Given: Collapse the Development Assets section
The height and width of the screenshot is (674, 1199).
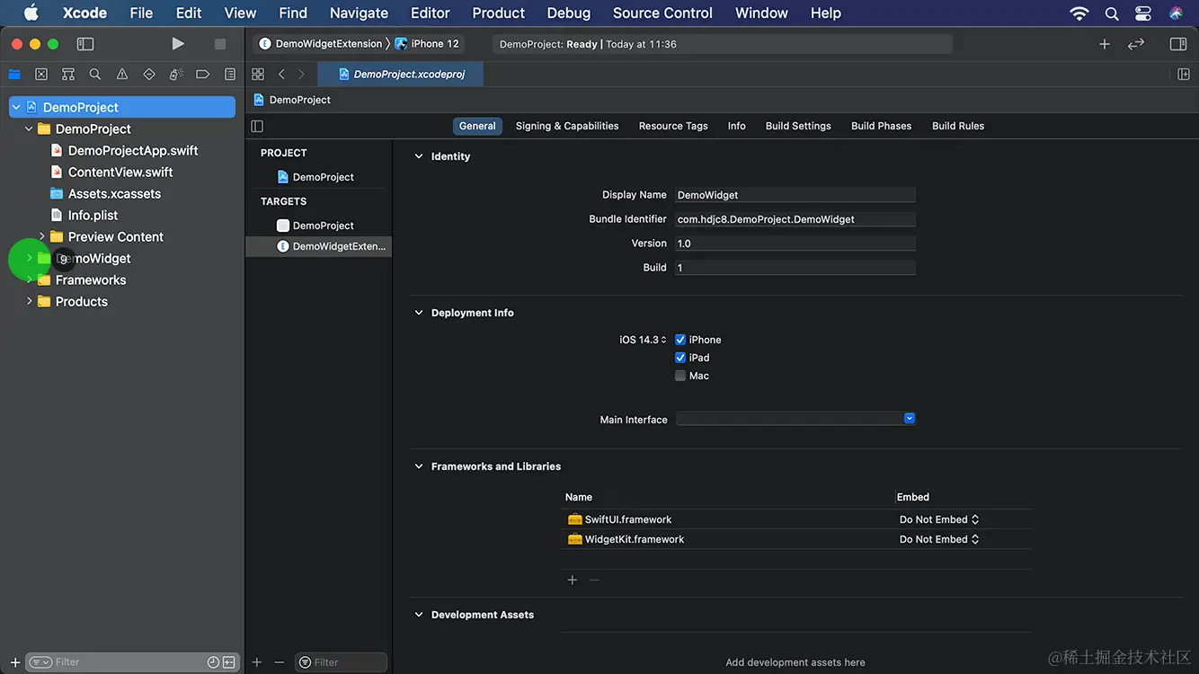Looking at the screenshot, I should pos(419,615).
